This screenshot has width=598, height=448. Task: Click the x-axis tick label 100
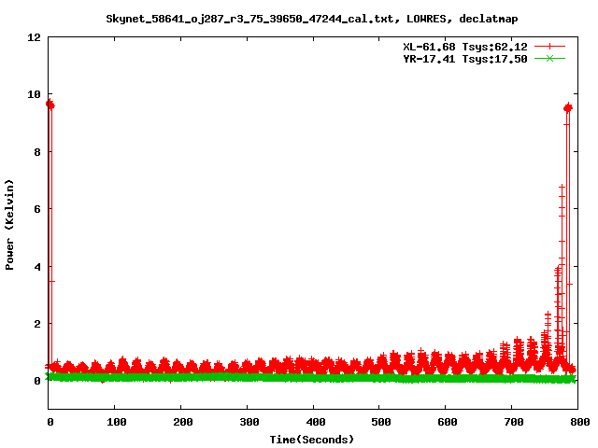[x=116, y=422]
